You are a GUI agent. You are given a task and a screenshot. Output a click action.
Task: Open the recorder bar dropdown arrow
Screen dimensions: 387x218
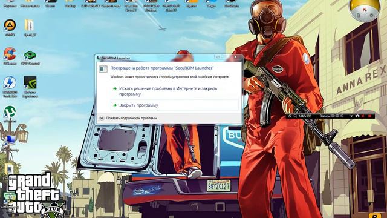pyautogui.click(x=351, y=116)
